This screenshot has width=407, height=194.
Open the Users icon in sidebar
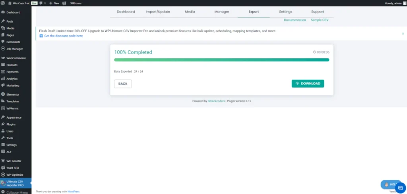(x=3, y=131)
